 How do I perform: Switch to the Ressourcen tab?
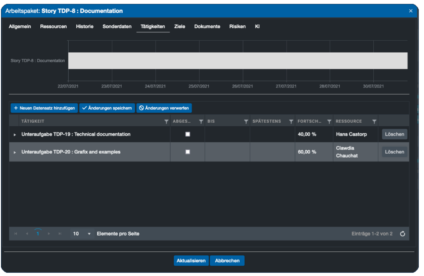pos(53,27)
